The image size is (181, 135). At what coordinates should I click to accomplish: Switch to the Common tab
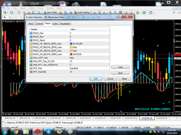39,24
